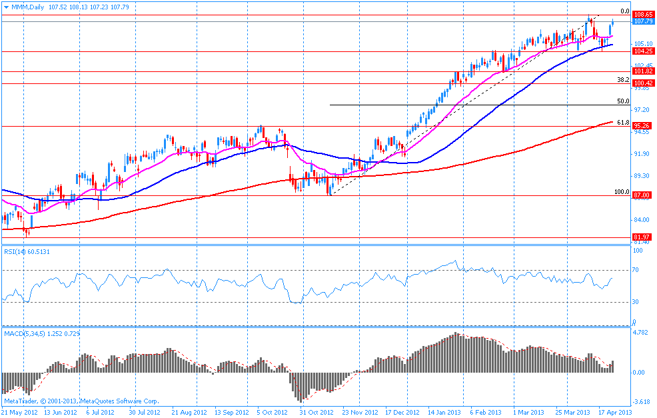Click the RSI scale value 70
This screenshot has width=657, height=418.
click(636, 270)
